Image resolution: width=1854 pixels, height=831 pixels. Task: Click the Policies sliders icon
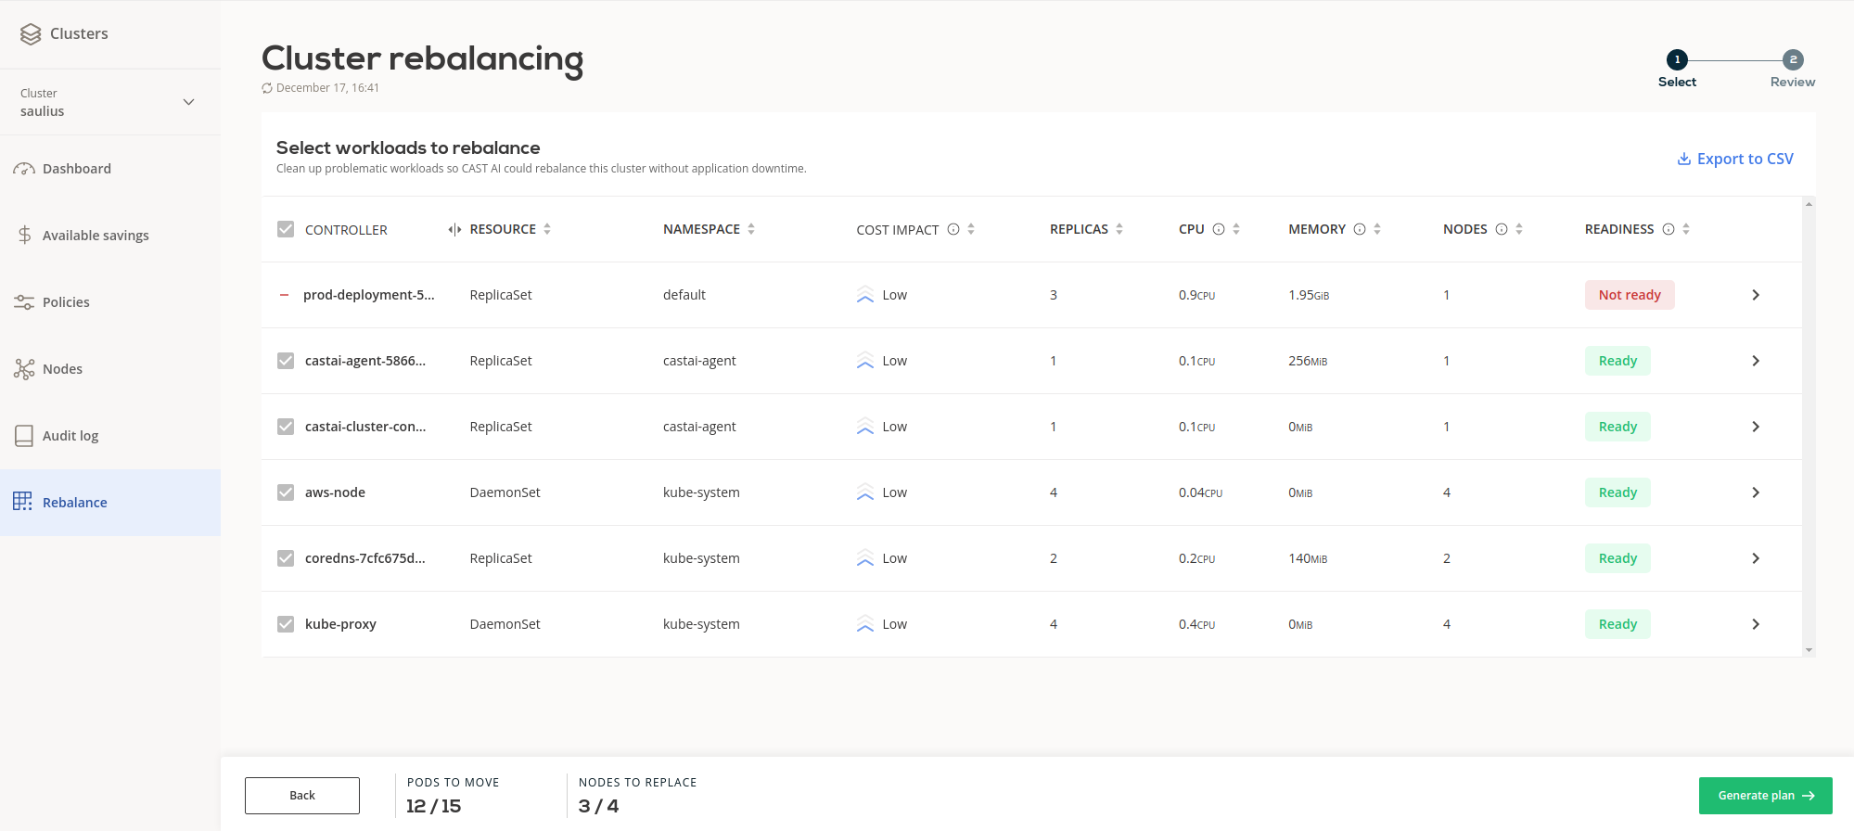tap(24, 302)
